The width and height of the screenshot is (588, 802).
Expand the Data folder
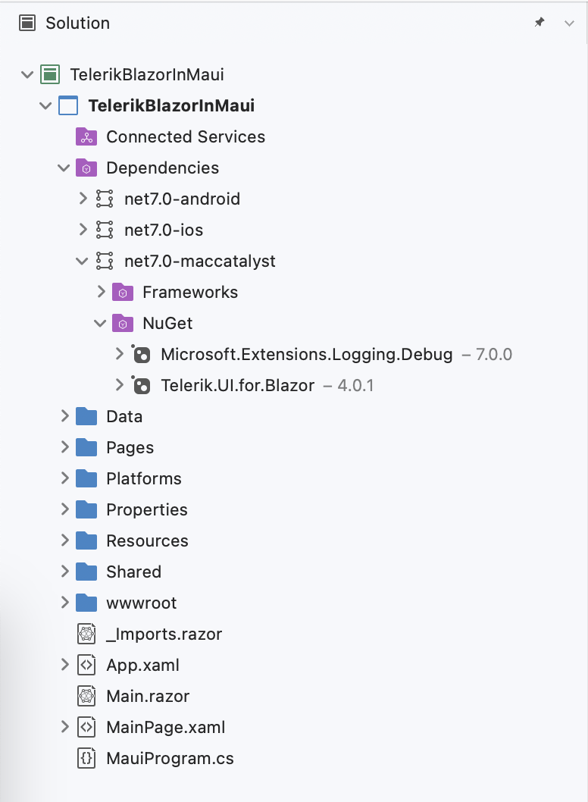pos(65,416)
